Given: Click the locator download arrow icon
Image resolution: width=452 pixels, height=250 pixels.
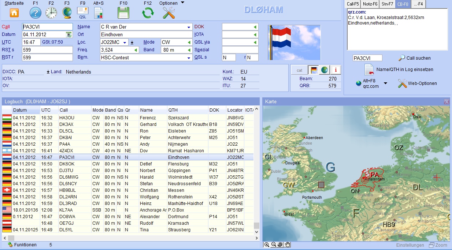Looking at the screenshot, I should 132,42.
